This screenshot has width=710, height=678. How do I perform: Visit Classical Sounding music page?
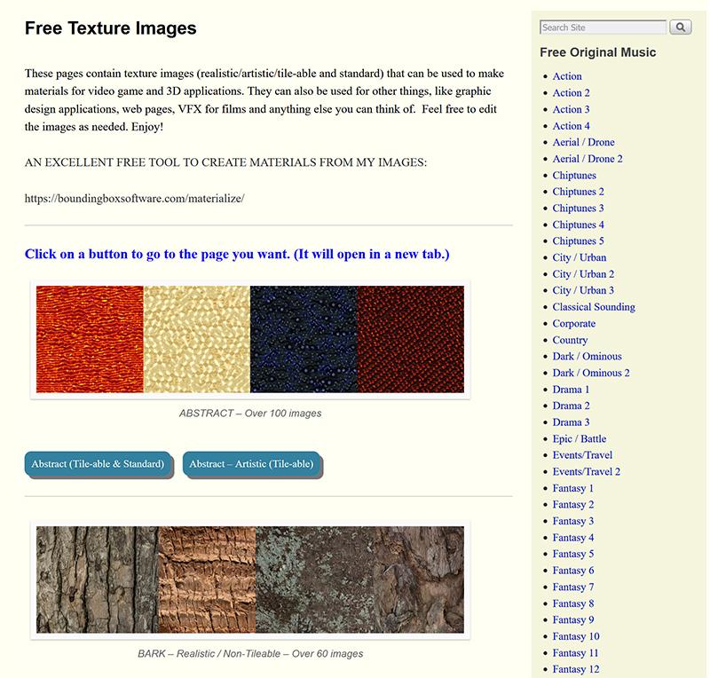594,307
